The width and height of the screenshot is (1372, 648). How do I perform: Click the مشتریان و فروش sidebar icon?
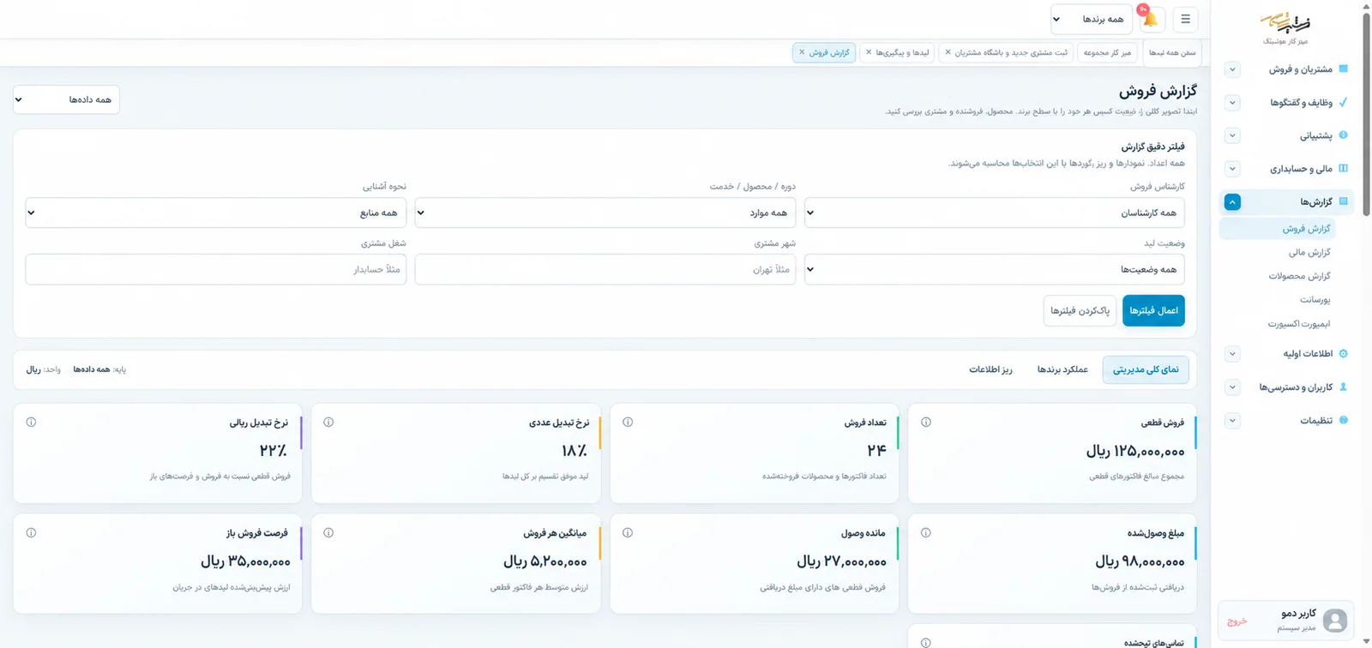[x=1343, y=69]
